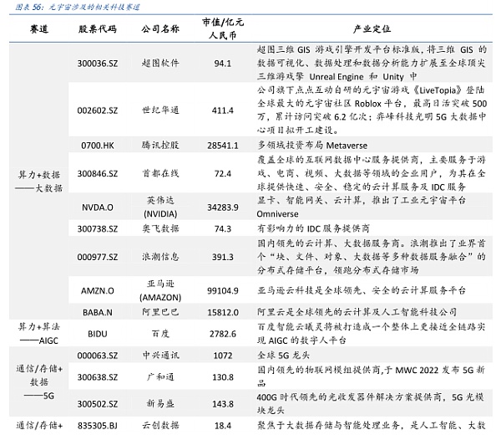Select stock code 835305.BJ
The width and height of the screenshot is (501, 435).
(98, 426)
